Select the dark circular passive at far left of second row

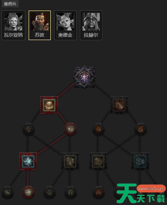pos(28,129)
